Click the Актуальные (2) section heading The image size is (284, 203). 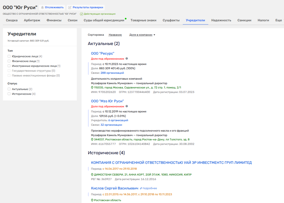click(104, 44)
